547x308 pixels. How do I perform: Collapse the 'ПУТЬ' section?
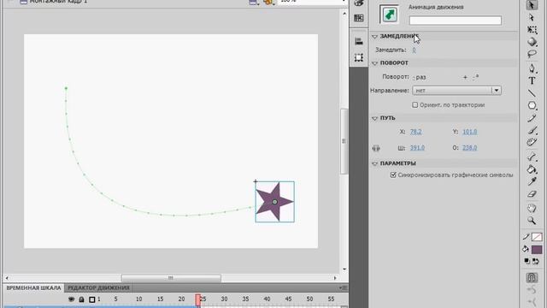click(x=374, y=118)
